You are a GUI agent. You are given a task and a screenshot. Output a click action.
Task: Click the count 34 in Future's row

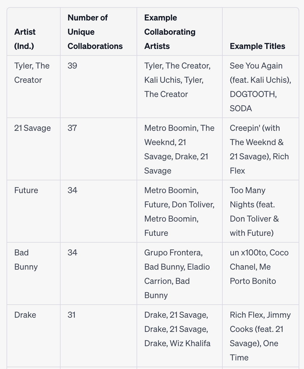point(72,190)
